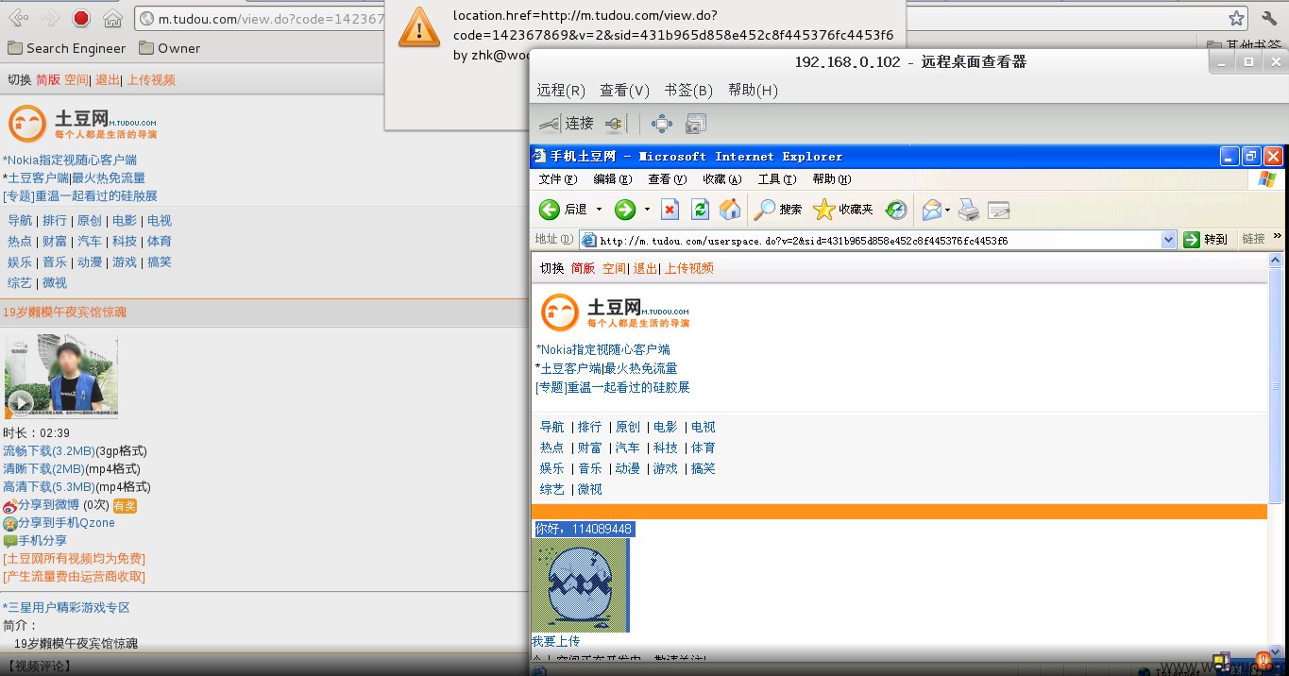Screen dimensions: 1289x676
Task: Bookmark page with the star icon
Action: [1236, 18]
